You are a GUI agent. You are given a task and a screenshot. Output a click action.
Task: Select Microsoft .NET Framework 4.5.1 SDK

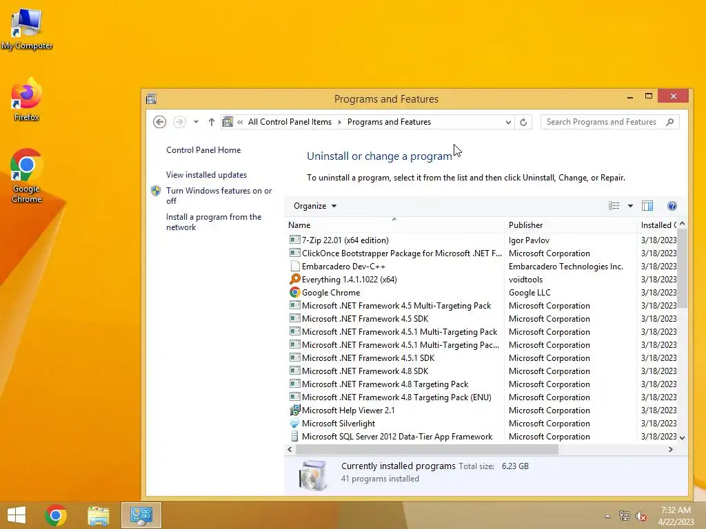482,358
